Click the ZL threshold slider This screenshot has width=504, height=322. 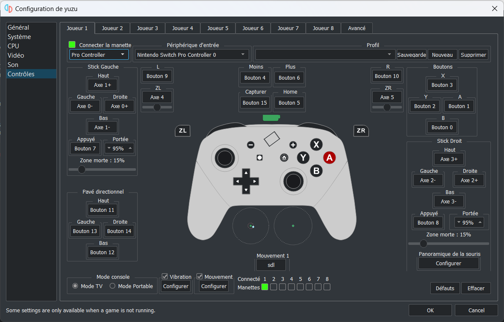click(x=157, y=107)
